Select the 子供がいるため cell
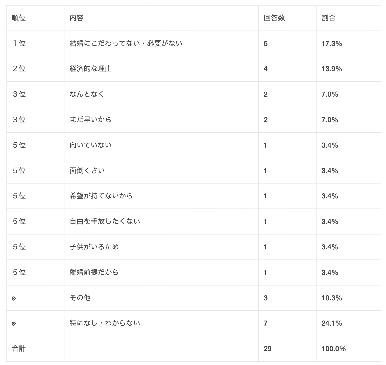The width and height of the screenshot is (386, 365). (94, 247)
